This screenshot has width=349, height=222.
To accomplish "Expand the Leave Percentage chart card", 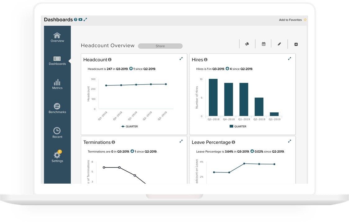I will 290,141.
